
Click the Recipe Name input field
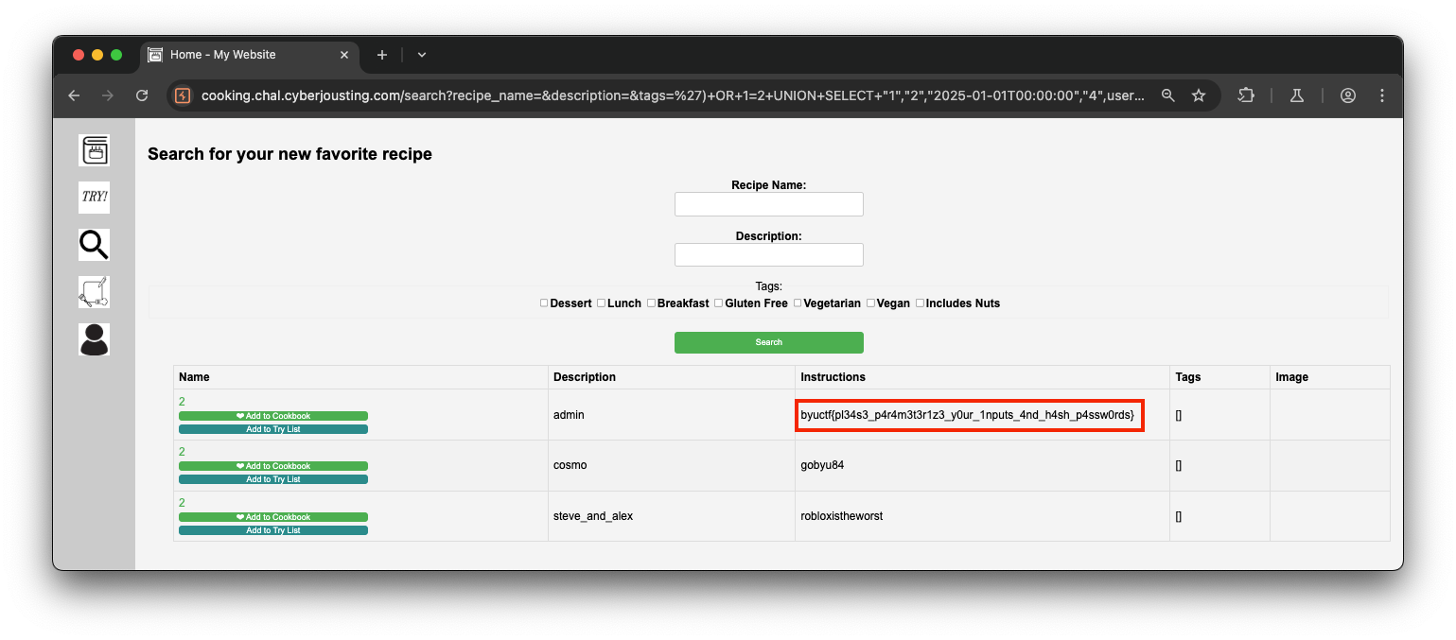(769, 204)
